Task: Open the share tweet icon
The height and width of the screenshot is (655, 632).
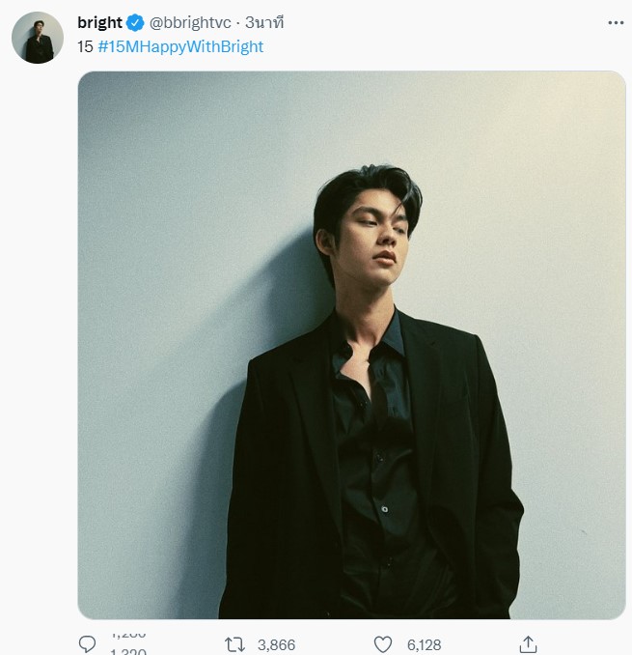Action: point(528,644)
